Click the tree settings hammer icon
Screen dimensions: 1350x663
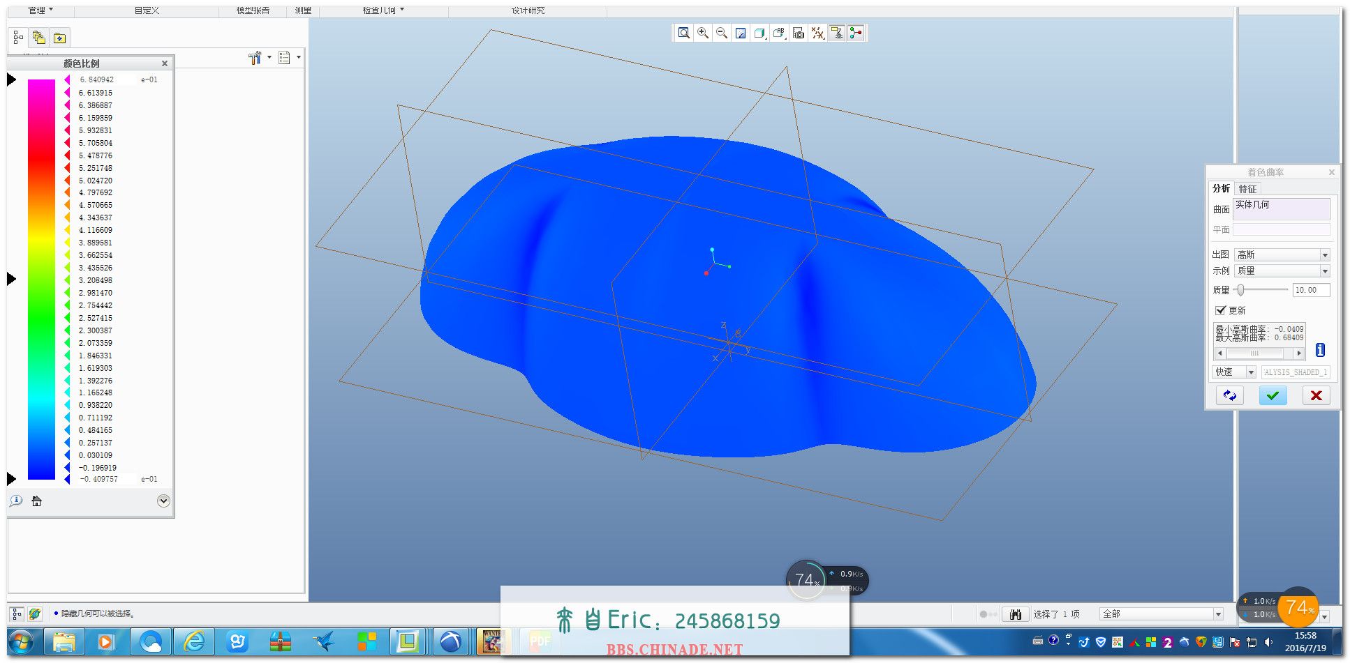point(255,58)
